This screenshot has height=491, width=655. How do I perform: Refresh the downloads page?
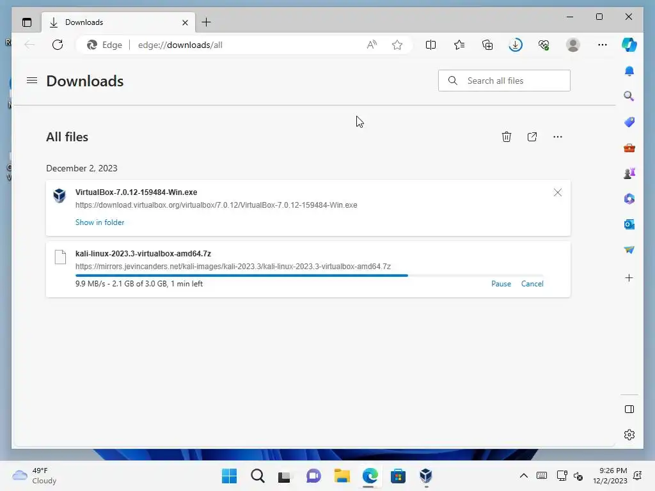58,45
